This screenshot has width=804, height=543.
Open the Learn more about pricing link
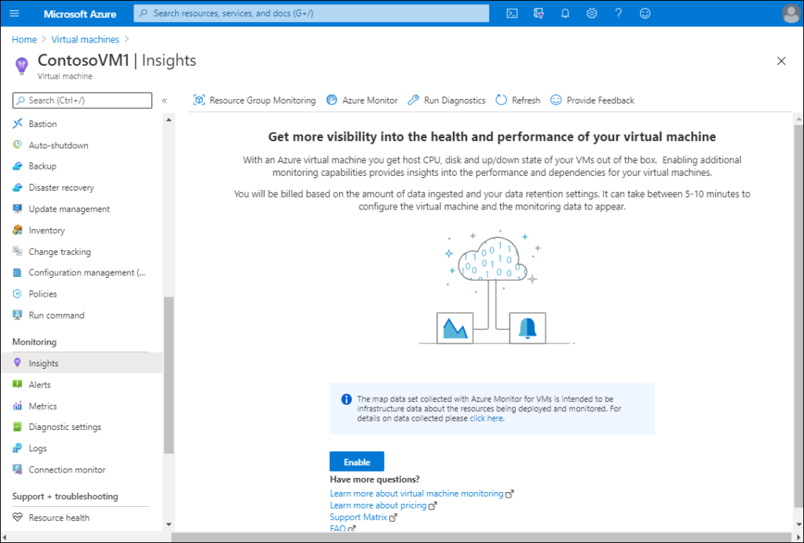pyautogui.click(x=378, y=505)
